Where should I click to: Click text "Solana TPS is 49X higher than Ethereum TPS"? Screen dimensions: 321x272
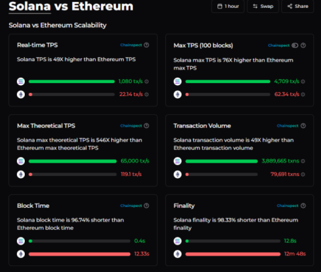[x=76, y=59]
